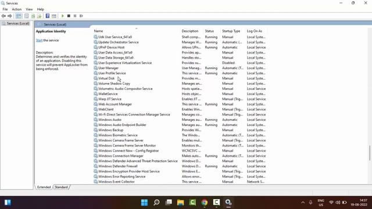Open taskbar Search
Image resolution: width=372 pixels, height=209 pixels.
[156, 203]
